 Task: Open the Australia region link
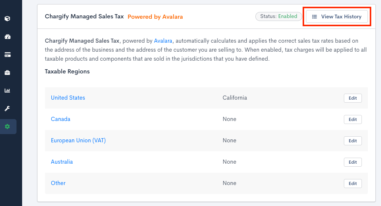coord(62,162)
